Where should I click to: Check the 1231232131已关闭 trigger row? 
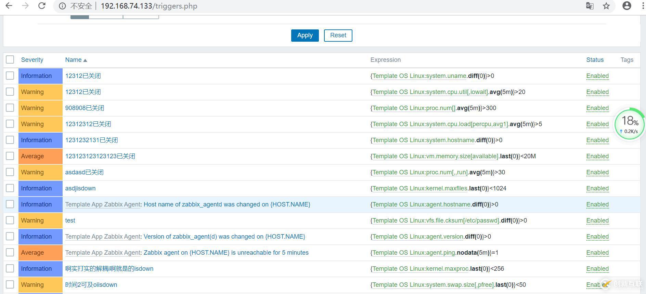point(10,140)
